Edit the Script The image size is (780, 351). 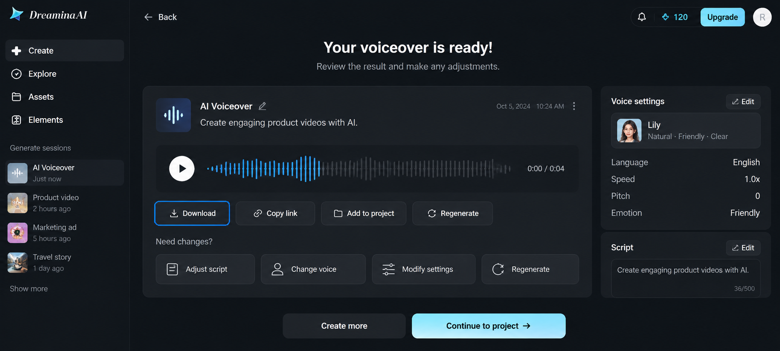click(743, 248)
